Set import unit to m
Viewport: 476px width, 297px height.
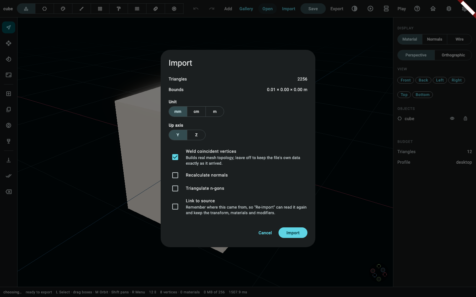click(215, 112)
